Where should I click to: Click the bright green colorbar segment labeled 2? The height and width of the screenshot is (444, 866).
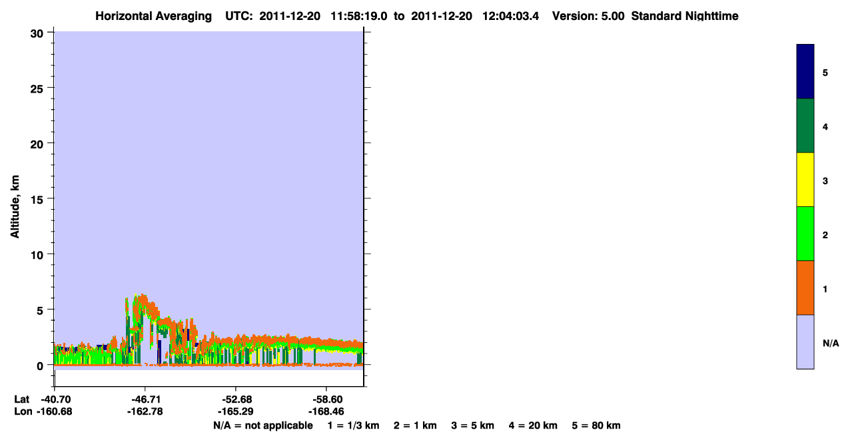(805, 234)
